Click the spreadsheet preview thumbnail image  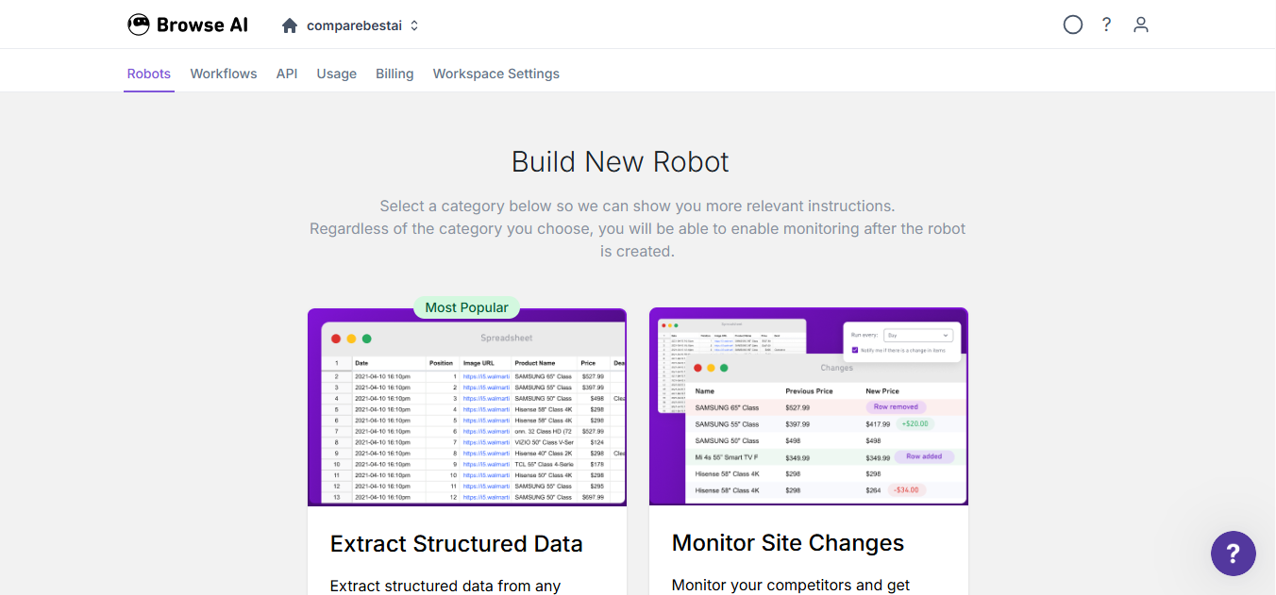(467, 407)
